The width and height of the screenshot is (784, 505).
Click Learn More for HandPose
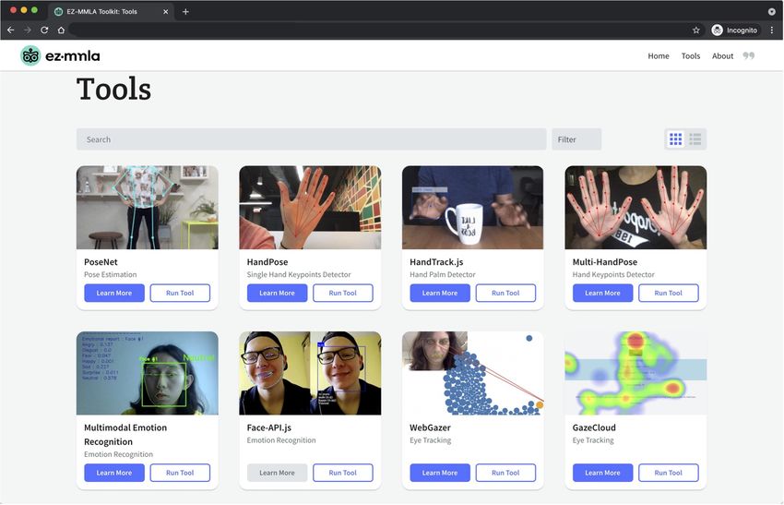pos(277,293)
